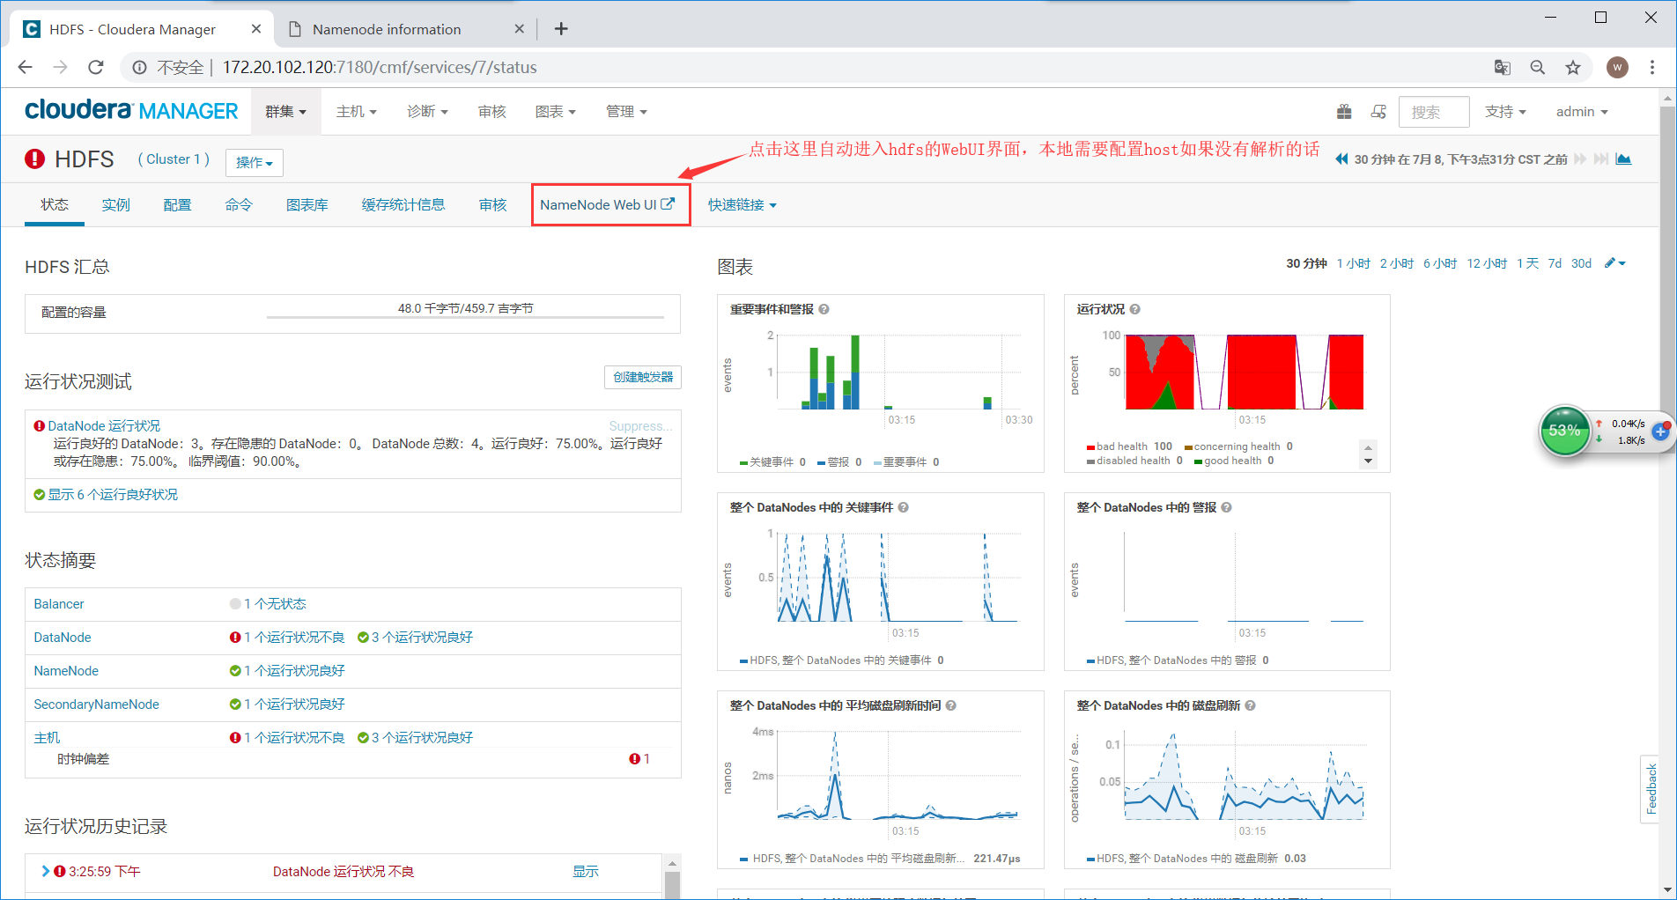This screenshot has width=1677, height=900.
Task: Select 12 小时 time range
Action: pos(1487,263)
